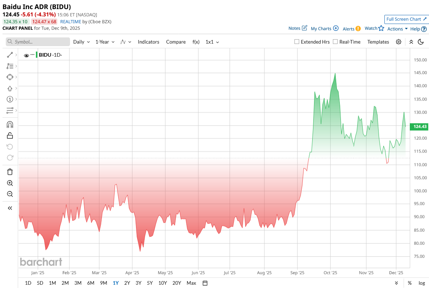Click the zoom out magnifier
The image size is (429, 288).
coord(10,194)
